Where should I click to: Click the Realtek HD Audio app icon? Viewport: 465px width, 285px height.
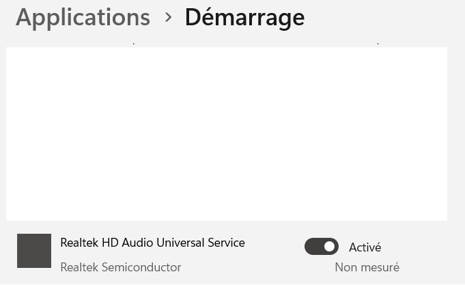click(x=34, y=251)
